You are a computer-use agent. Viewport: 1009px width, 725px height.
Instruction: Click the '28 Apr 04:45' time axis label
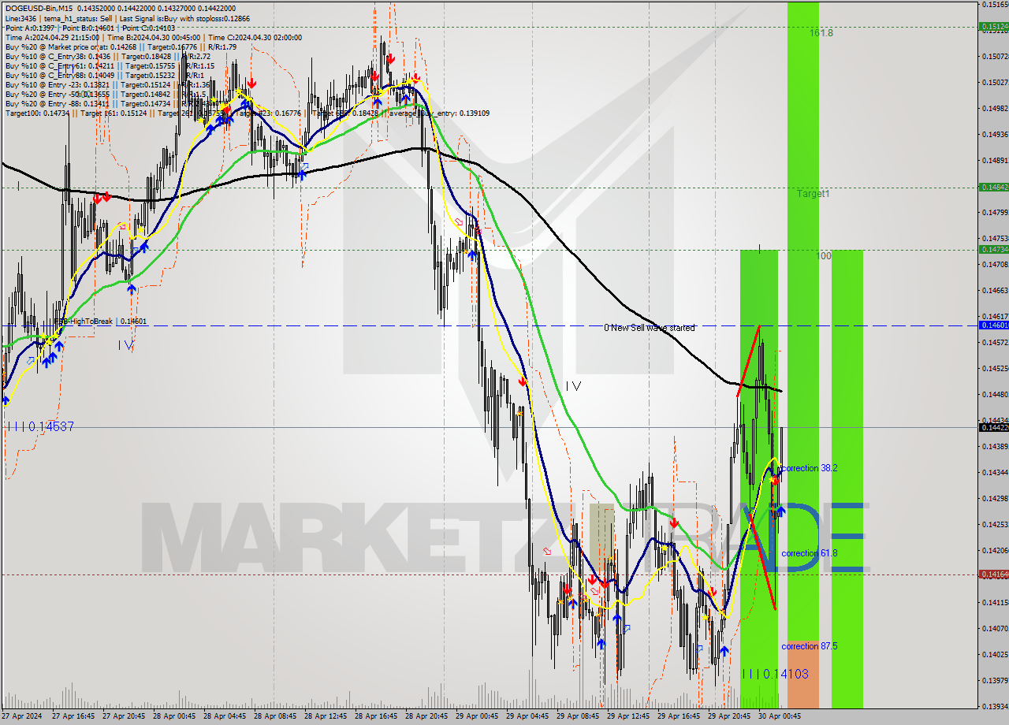[x=225, y=716]
